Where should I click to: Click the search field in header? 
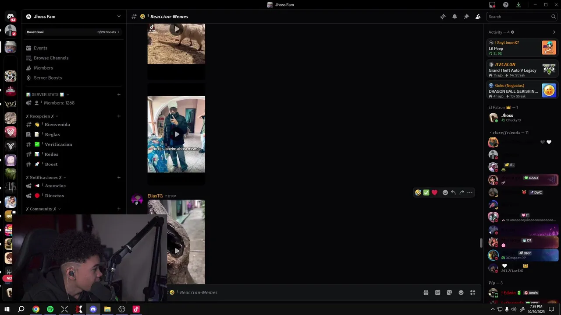point(522,17)
